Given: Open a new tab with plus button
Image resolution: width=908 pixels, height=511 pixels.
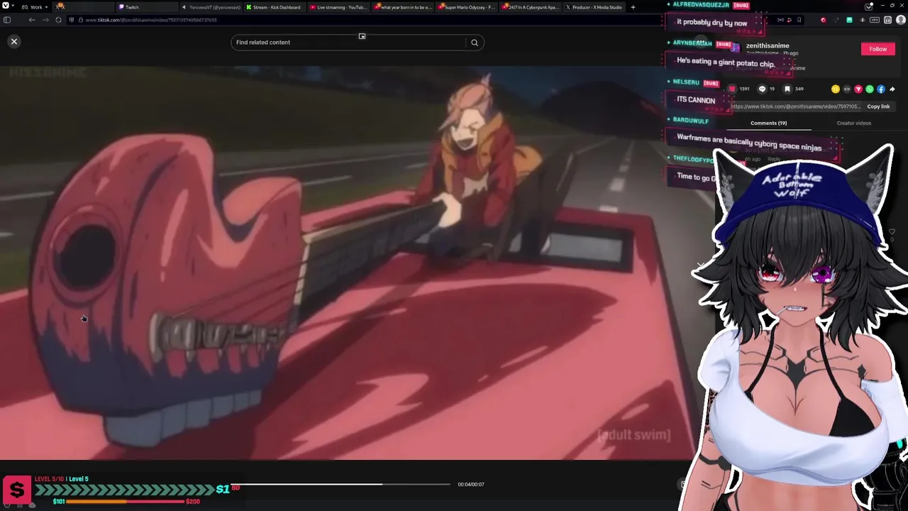Looking at the screenshot, I should 633,7.
